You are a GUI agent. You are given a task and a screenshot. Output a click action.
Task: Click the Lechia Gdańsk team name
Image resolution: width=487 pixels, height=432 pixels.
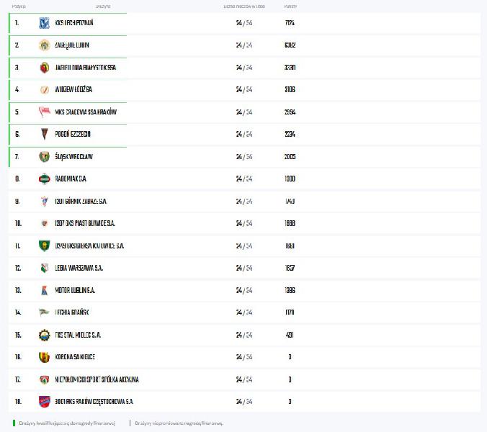[72, 312]
